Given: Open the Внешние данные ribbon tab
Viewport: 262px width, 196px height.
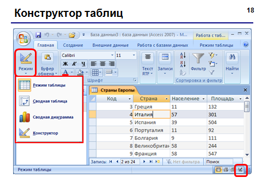Looking at the screenshot, I should pos(110,45).
